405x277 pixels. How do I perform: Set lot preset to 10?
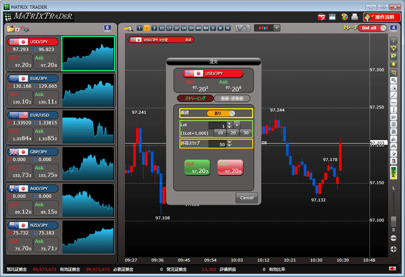click(x=220, y=133)
